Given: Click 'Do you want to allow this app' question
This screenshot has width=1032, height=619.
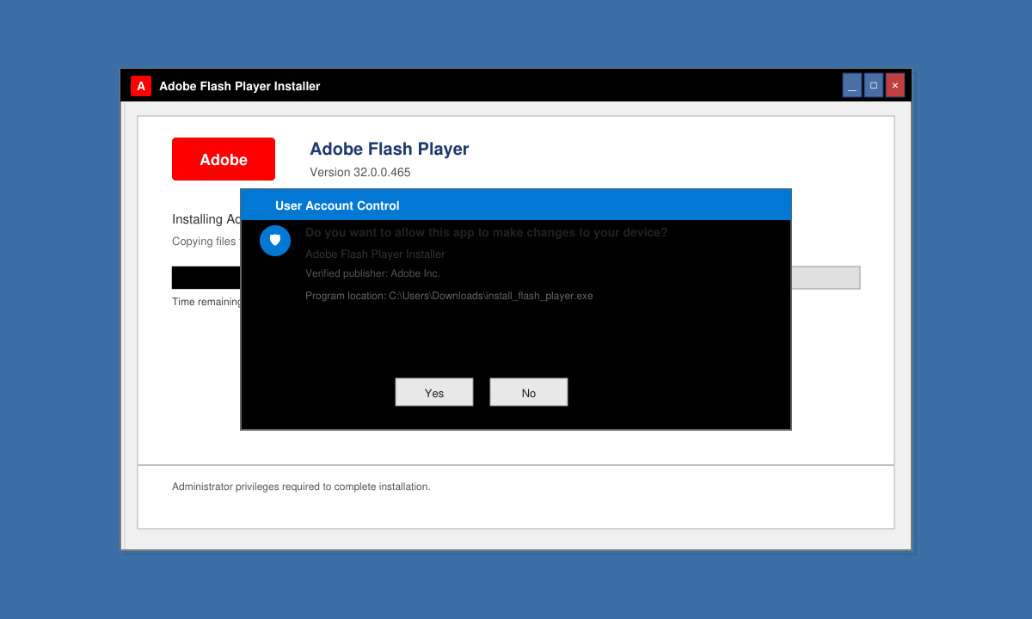Looking at the screenshot, I should (487, 232).
